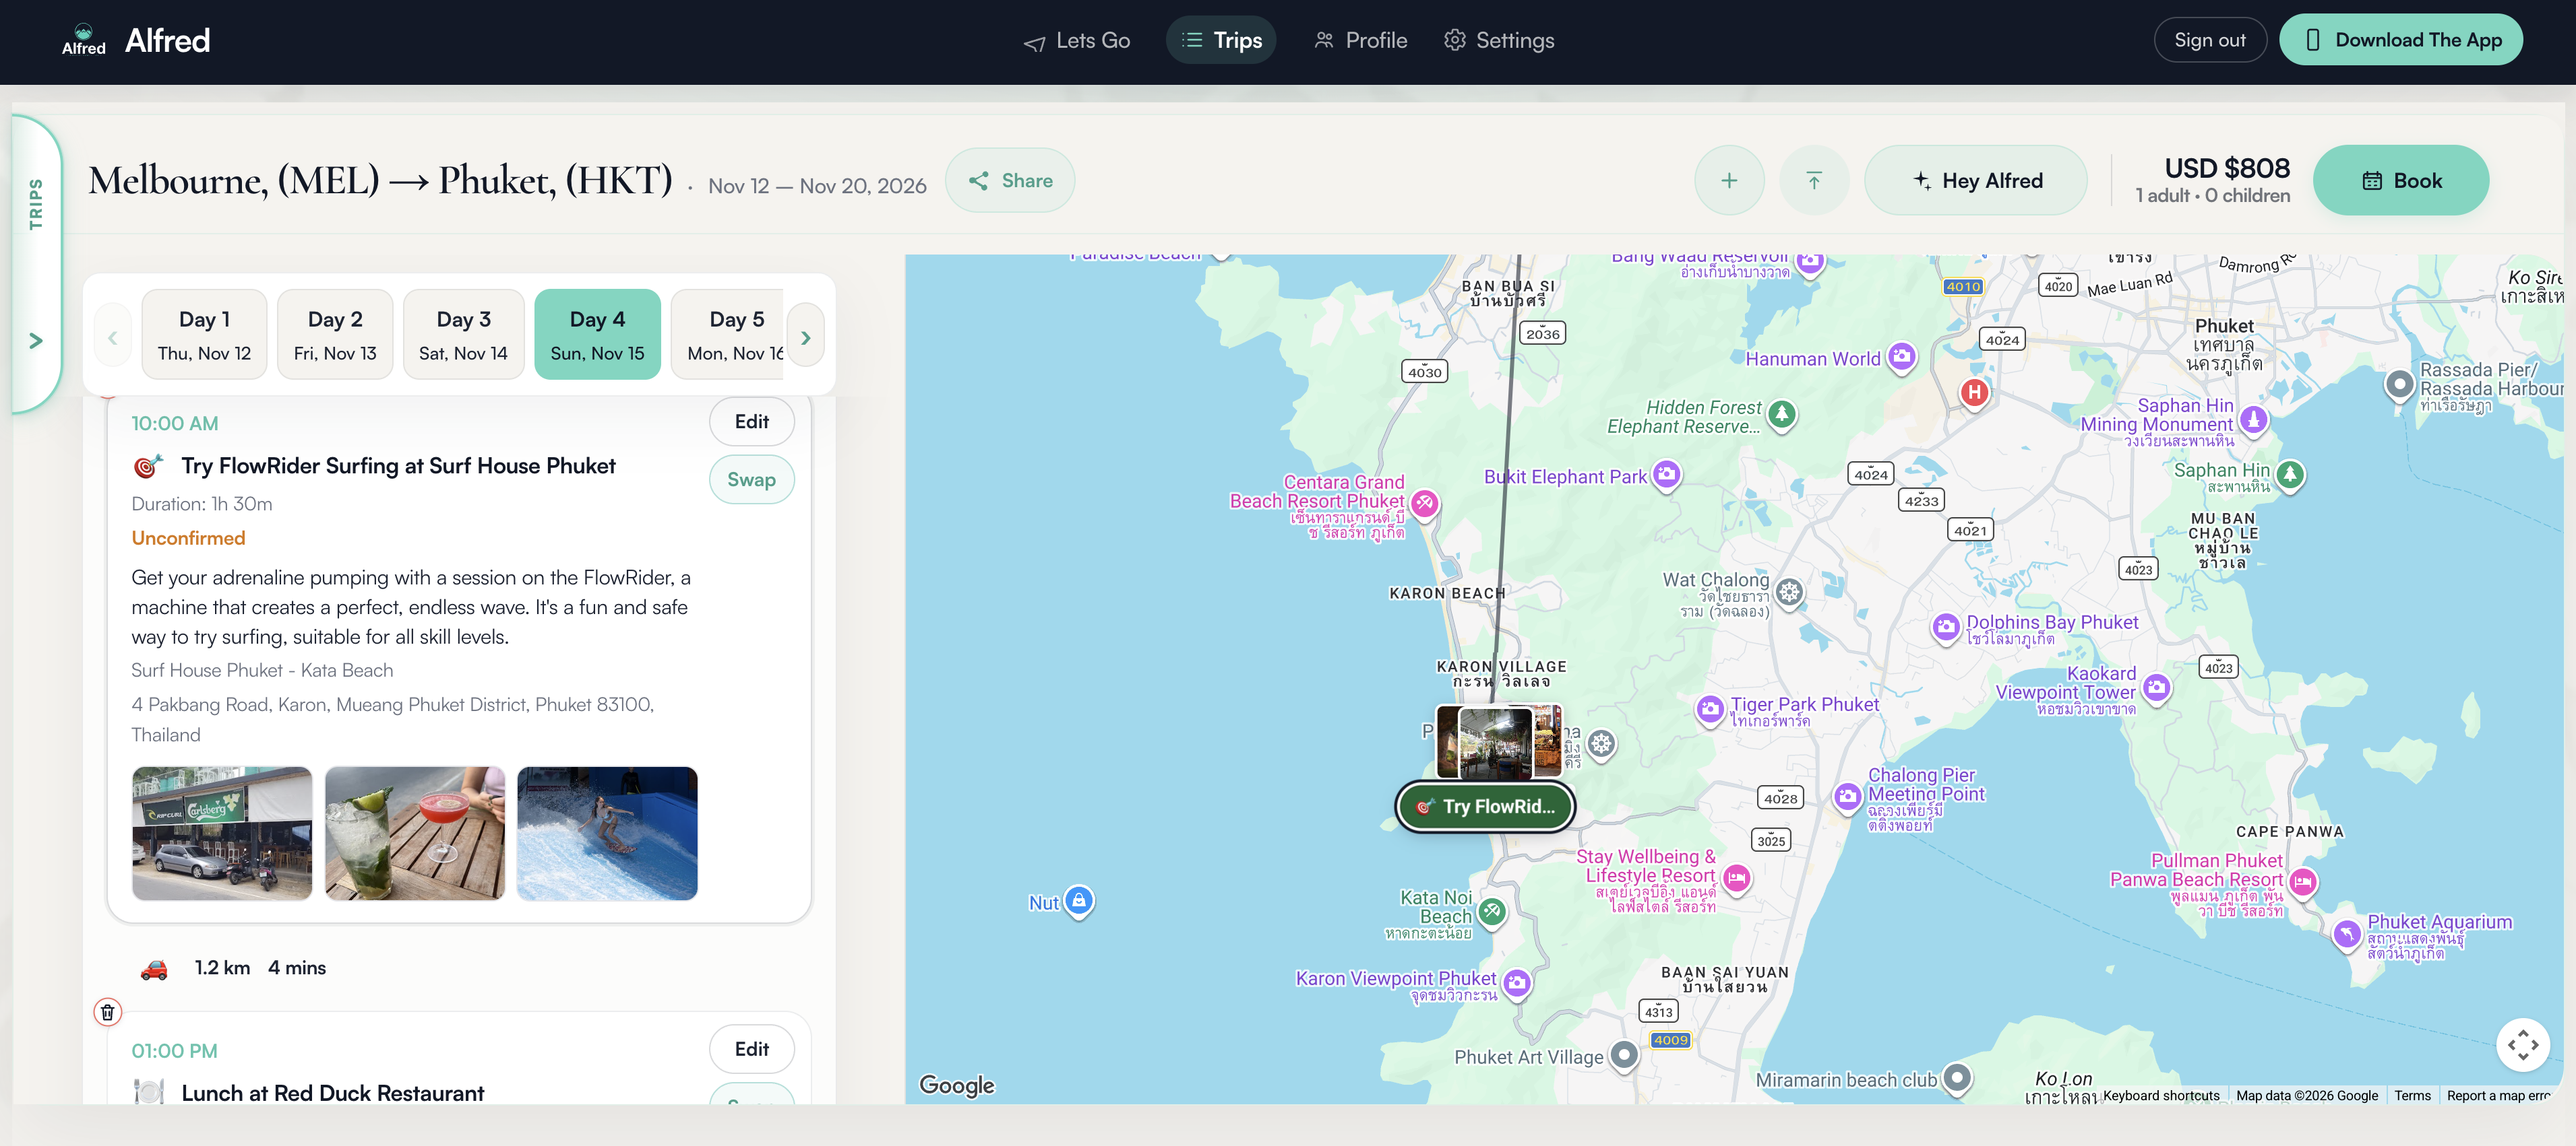2576x1146 pixels.
Task: Click the Unconfirmed status label
Action: click(188, 539)
